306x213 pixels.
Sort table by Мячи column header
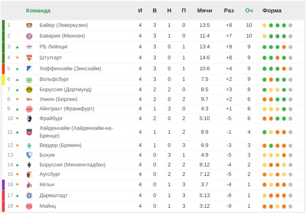[205, 10]
